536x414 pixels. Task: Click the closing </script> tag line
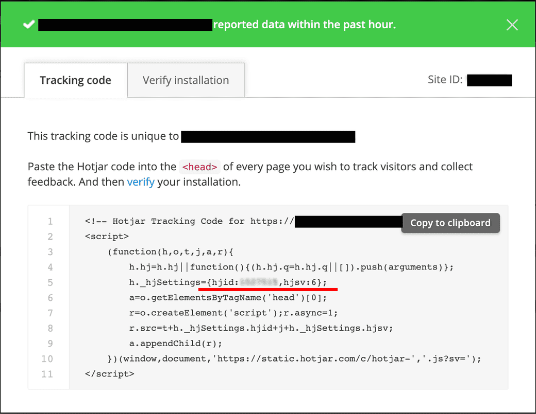click(x=110, y=374)
